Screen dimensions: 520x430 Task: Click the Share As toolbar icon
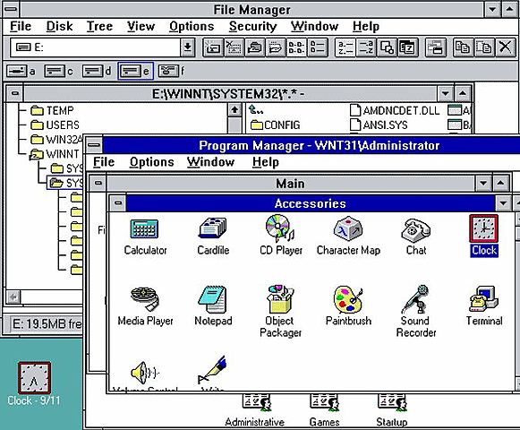click(x=255, y=47)
